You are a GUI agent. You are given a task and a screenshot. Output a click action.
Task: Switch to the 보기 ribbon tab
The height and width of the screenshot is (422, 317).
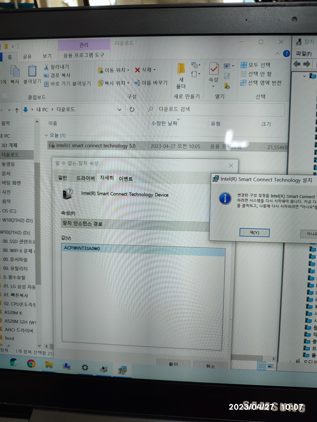tap(47, 56)
